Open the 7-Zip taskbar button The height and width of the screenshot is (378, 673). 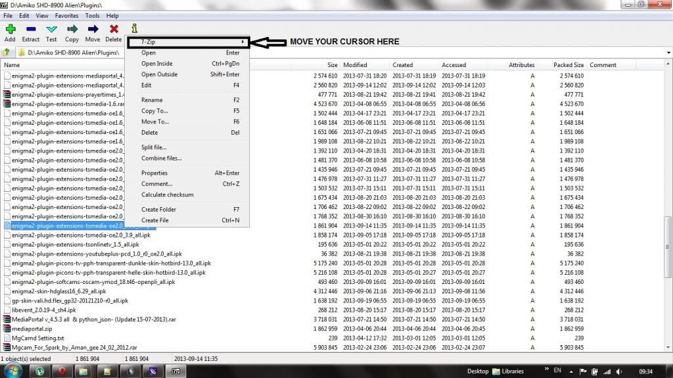[176, 371]
